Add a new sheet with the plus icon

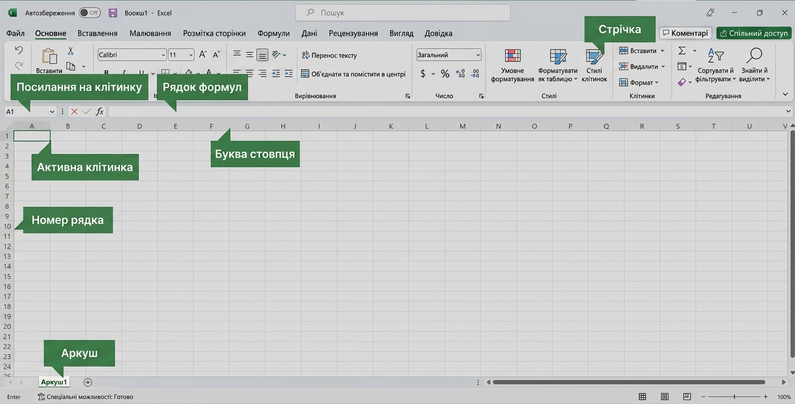pos(88,382)
